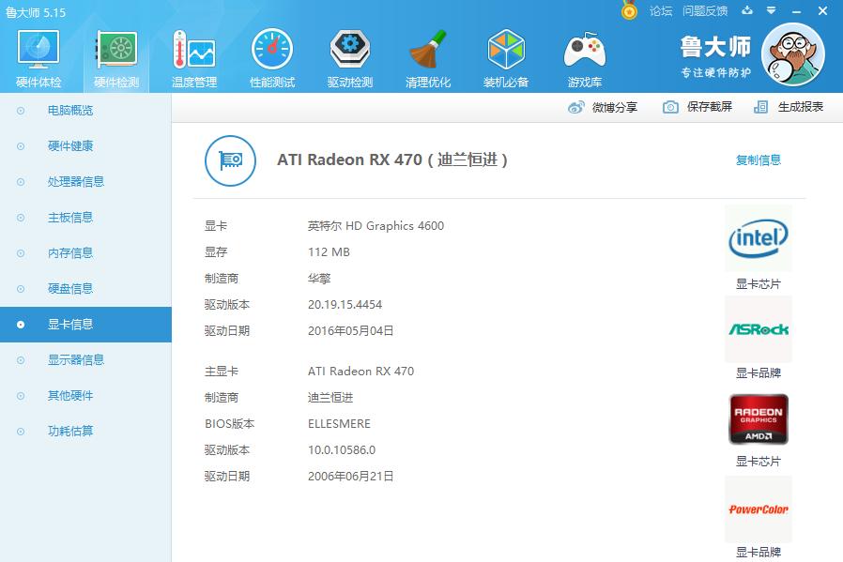Click the ATI Radeon RX 470 (迪兰恒进) heading
The height and width of the screenshot is (562, 843).
(392, 160)
